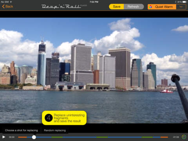Image resolution: width=188 pixels, height=141 pixels.
Task: Click the video preview of the skyline
Action: pyautogui.click(x=94, y=70)
